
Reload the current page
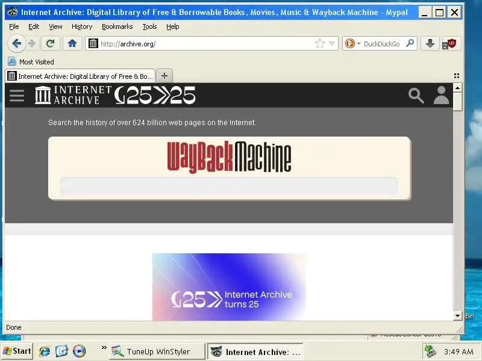pos(50,43)
